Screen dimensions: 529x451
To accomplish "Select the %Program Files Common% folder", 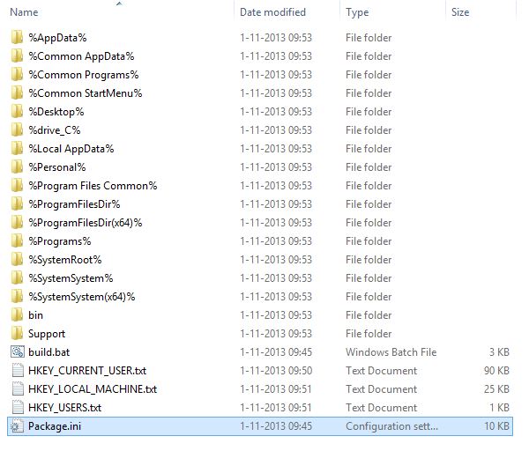I will 93,186.
